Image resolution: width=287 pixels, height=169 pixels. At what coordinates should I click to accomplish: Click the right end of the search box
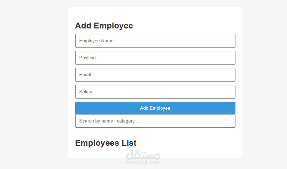[230, 121]
